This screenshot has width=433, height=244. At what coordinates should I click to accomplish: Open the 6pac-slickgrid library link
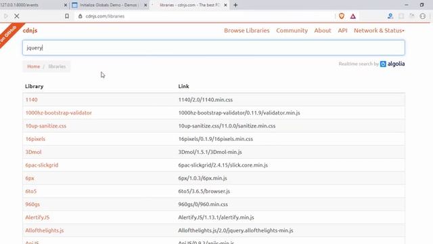tap(42, 165)
